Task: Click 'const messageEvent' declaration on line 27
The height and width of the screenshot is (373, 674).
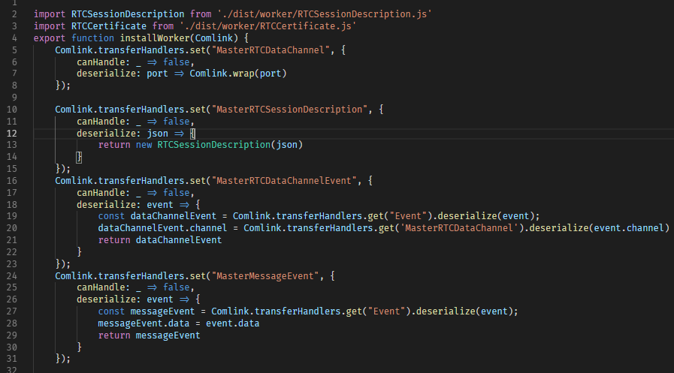Action: click(147, 311)
